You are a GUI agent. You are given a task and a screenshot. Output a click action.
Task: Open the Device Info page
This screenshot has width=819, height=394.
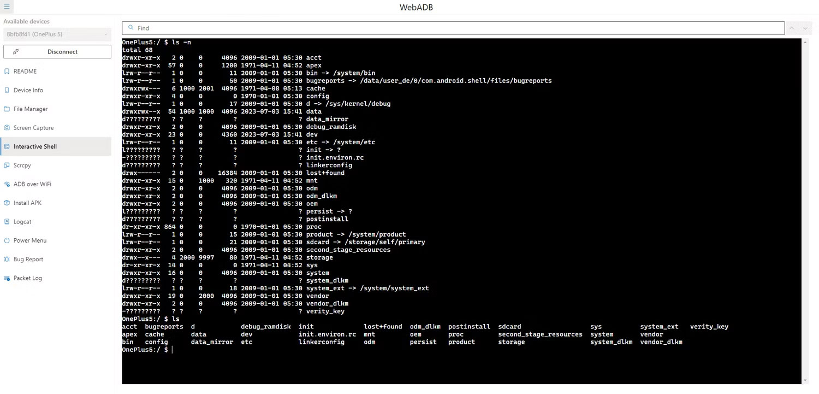click(x=56, y=90)
